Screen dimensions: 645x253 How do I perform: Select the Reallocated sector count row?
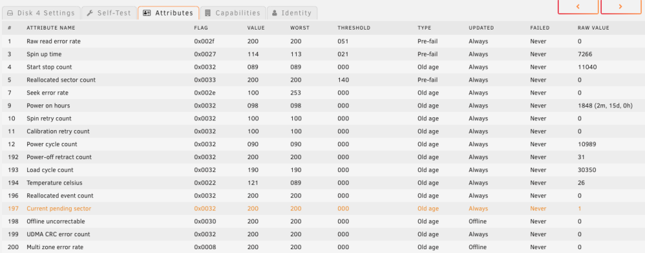click(322, 80)
